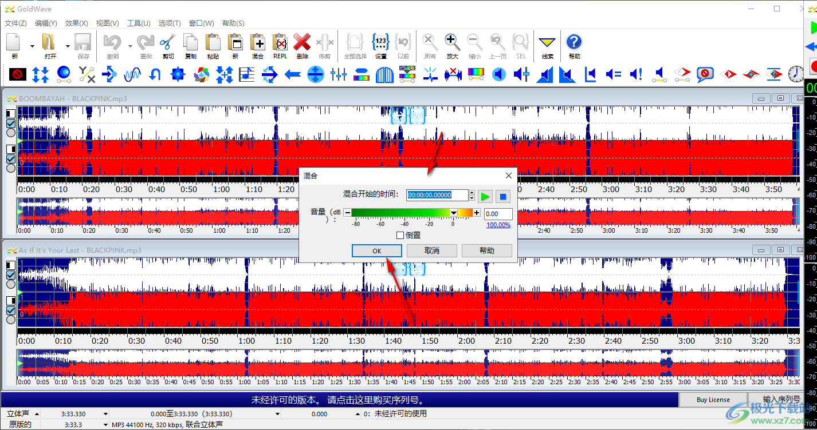
Task: Click the equalizer sliders effect icon
Action: tap(338, 74)
